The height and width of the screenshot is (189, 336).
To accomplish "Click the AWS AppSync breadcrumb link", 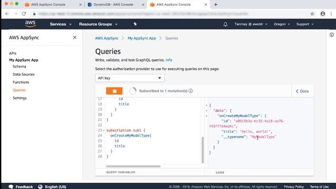I will coord(107,38).
